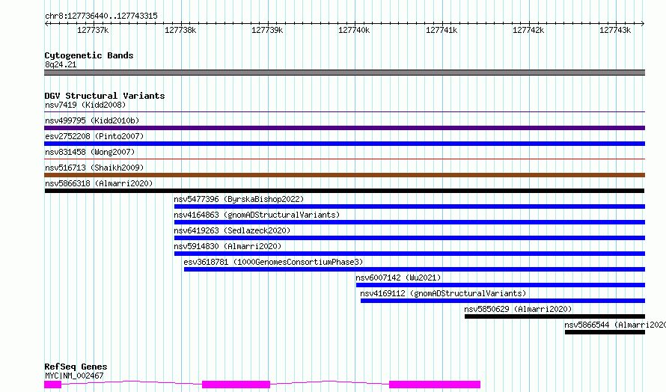Click the blue nsv4164863 variant bar
The height and width of the screenshot is (392, 666).
point(409,222)
